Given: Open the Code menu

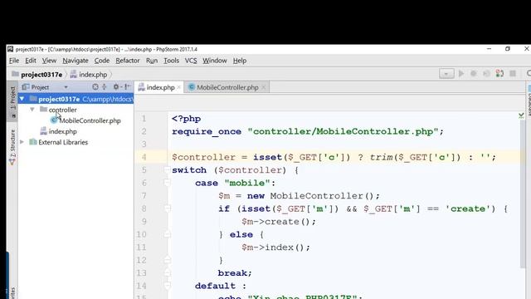Looking at the screenshot, I should point(101,61).
